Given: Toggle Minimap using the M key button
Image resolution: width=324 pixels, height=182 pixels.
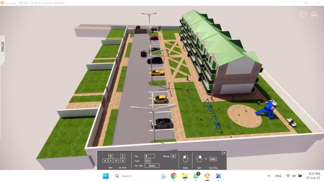Looking at the screenshot, I should click(x=173, y=156).
